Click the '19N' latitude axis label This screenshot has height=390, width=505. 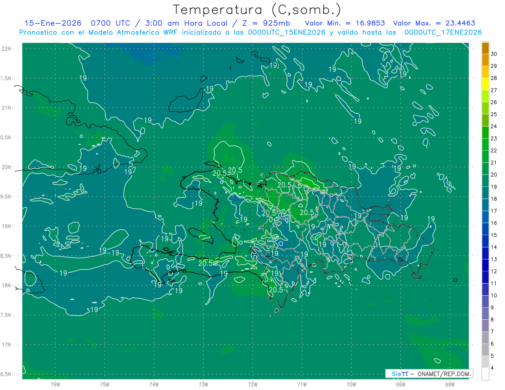7,226
